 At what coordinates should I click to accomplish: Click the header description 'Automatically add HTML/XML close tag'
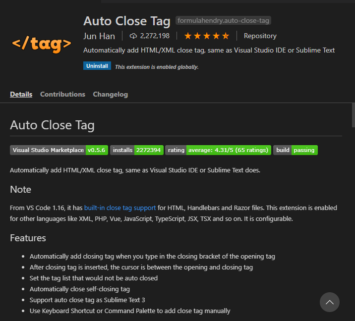coord(209,50)
